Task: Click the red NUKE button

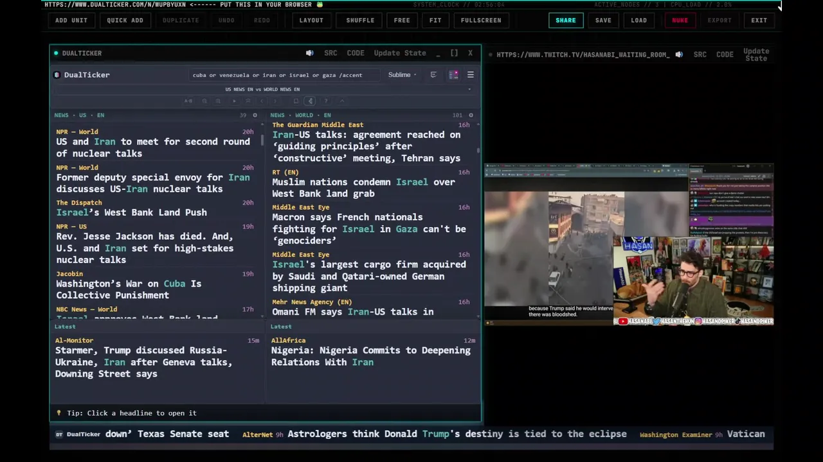Action: (x=680, y=21)
